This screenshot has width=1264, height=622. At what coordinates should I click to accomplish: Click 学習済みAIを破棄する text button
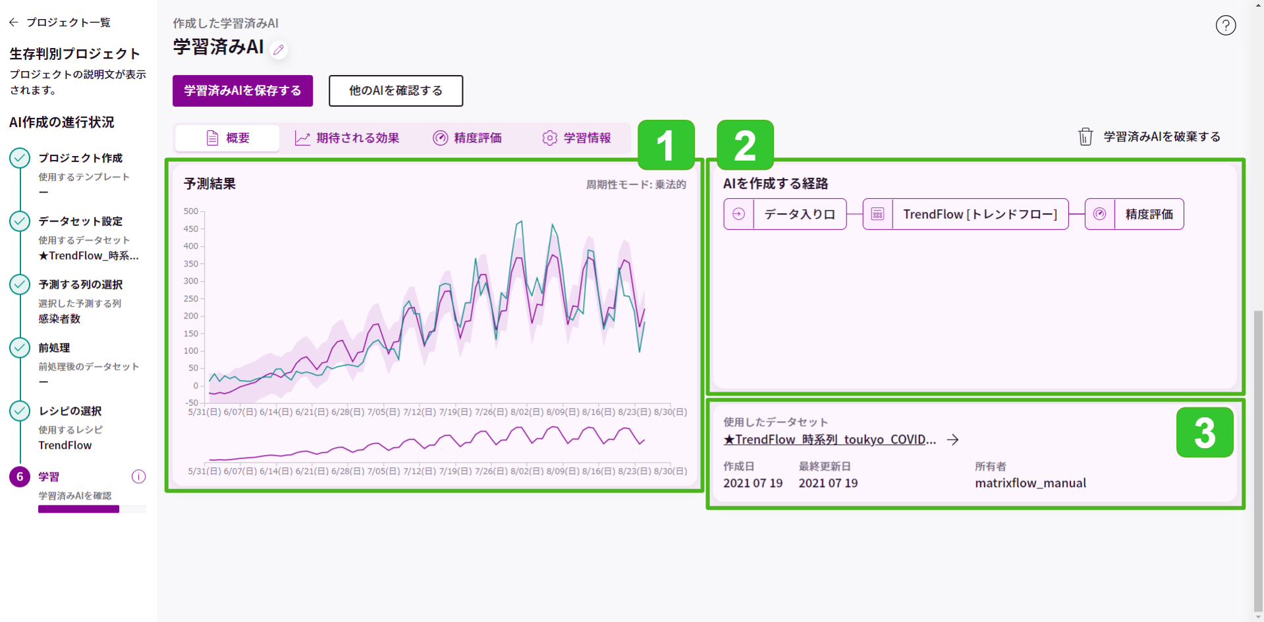pos(1162,137)
